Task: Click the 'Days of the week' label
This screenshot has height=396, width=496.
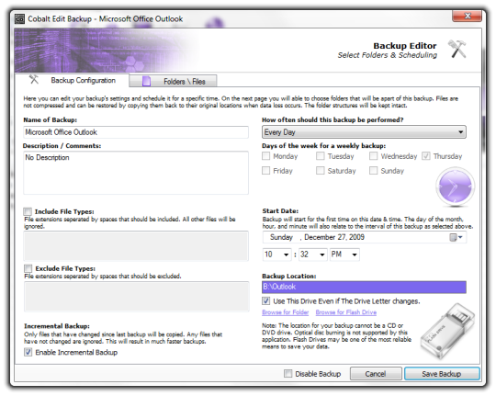Action: (x=324, y=146)
